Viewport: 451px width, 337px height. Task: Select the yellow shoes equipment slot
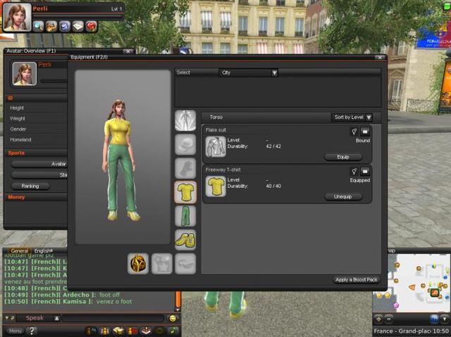[185, 240]
